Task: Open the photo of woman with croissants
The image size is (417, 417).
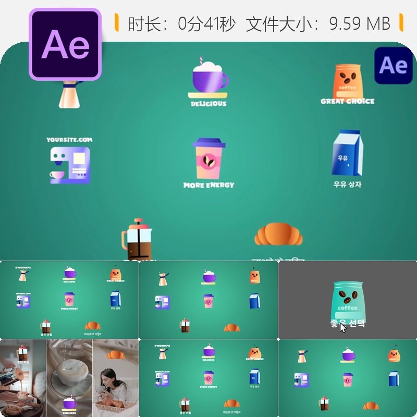Action: pyautogui.click(x=116, y=378)
